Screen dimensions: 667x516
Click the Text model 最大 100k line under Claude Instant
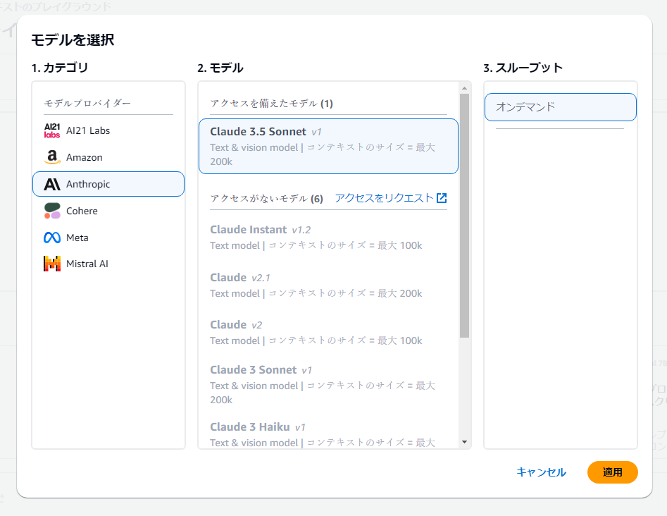[316, 245]
